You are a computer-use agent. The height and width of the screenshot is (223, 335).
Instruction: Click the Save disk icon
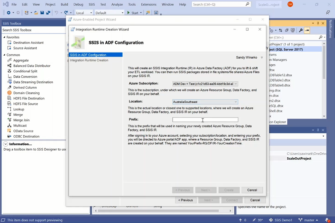coord(42,13)
